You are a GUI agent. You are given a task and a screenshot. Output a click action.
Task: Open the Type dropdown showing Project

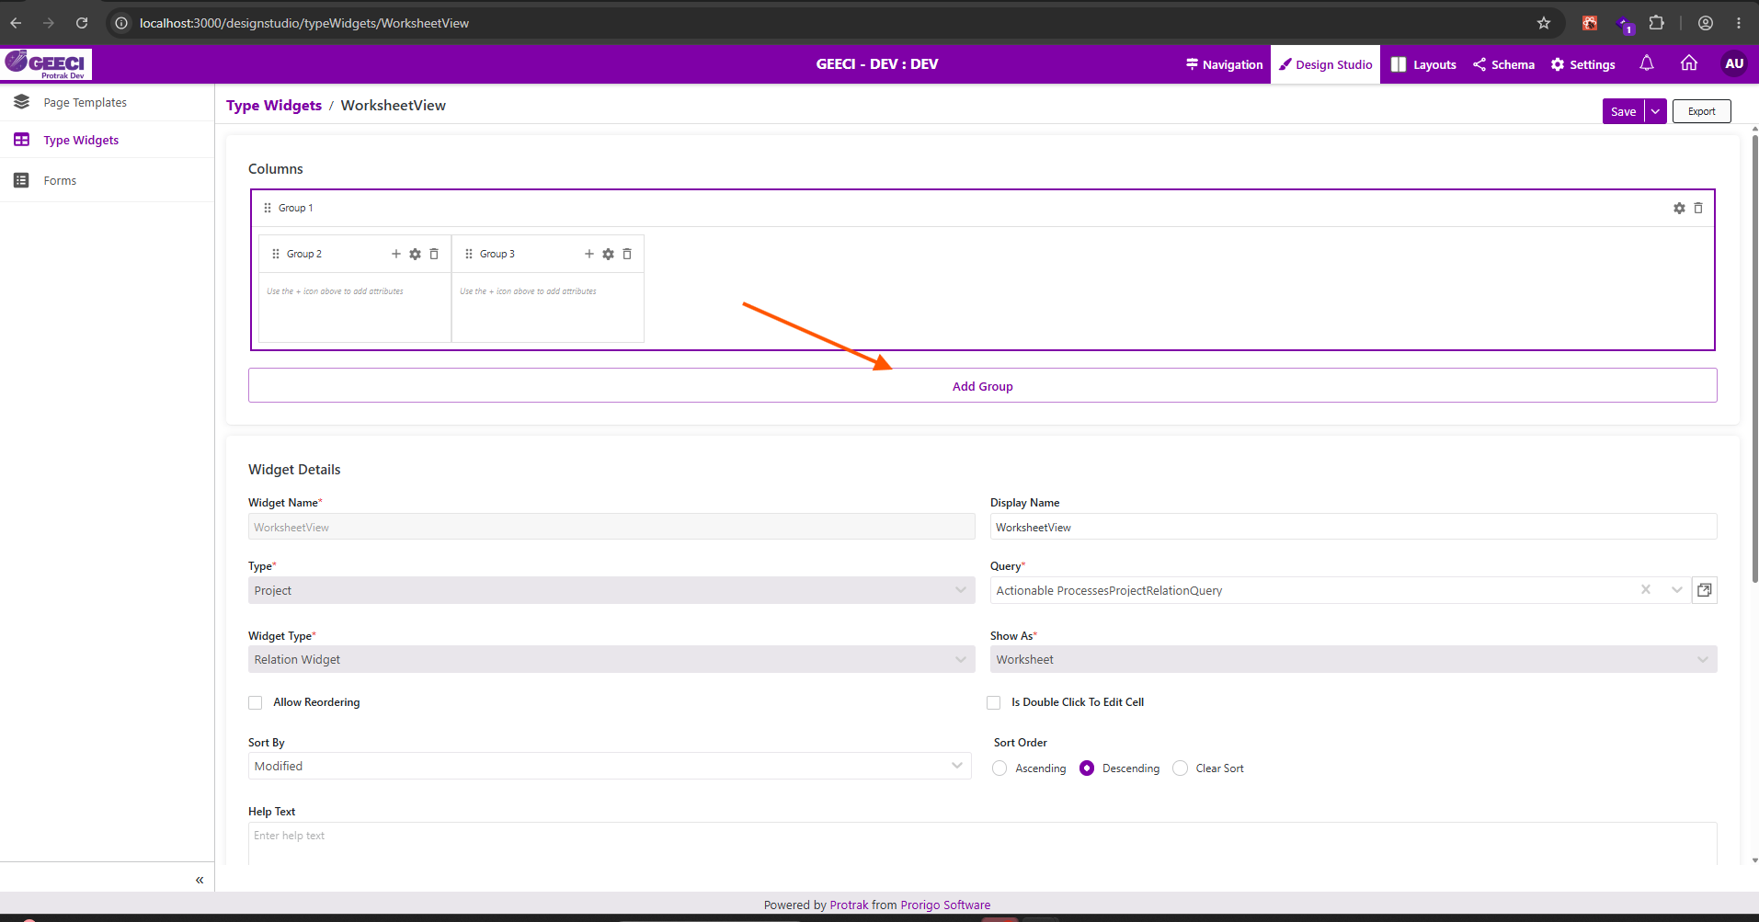pos(611,590)
